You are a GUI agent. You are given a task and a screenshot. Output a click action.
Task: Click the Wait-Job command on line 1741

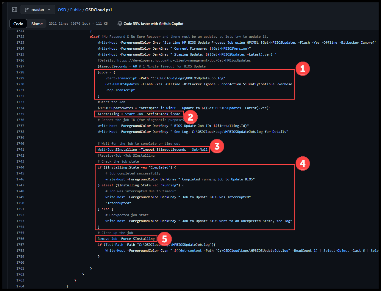coord(105,150)
